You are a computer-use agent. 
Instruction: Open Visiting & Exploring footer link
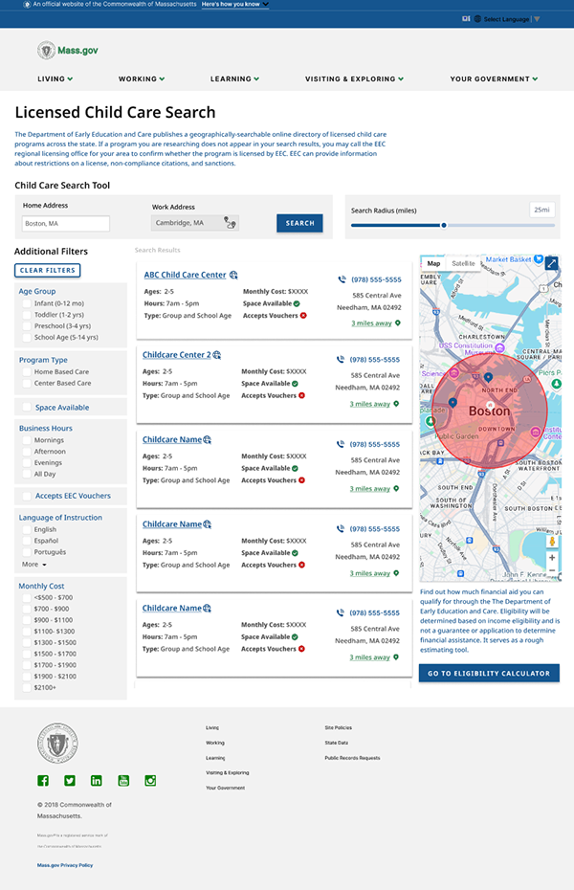pyautogui.click(x=228, y=772)
